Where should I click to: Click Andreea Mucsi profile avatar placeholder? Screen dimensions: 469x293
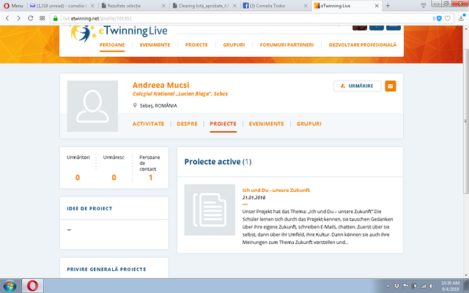92,106
